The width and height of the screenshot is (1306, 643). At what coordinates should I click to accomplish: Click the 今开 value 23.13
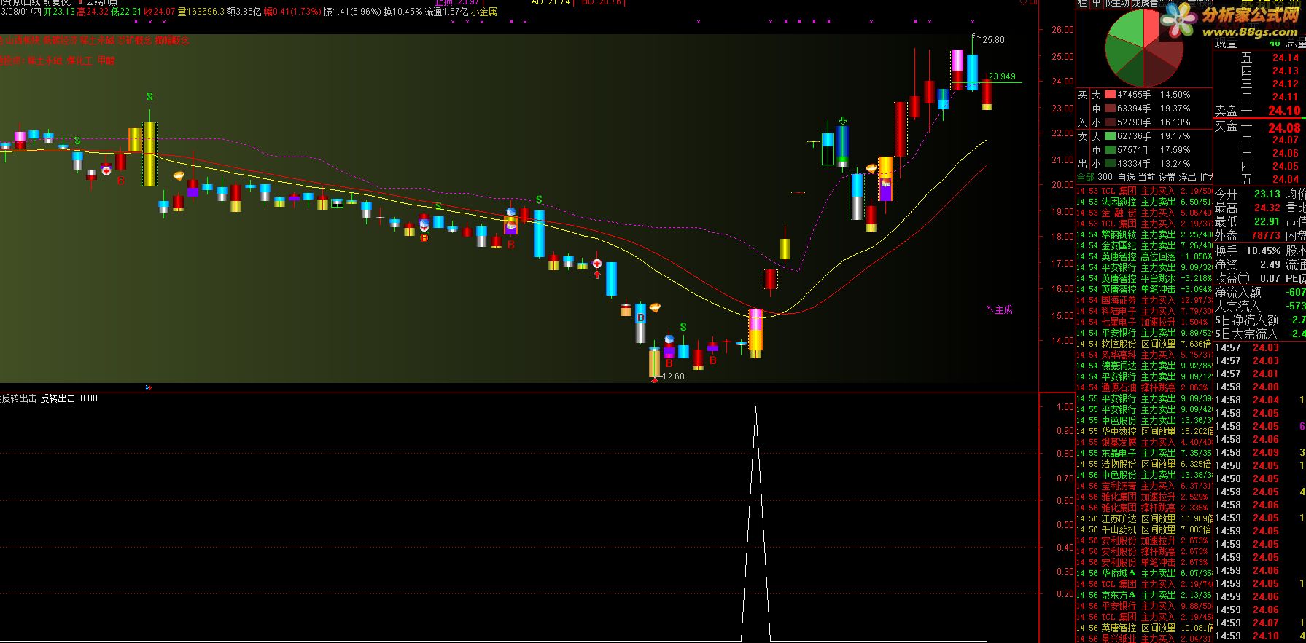(x=1267, y=194)
